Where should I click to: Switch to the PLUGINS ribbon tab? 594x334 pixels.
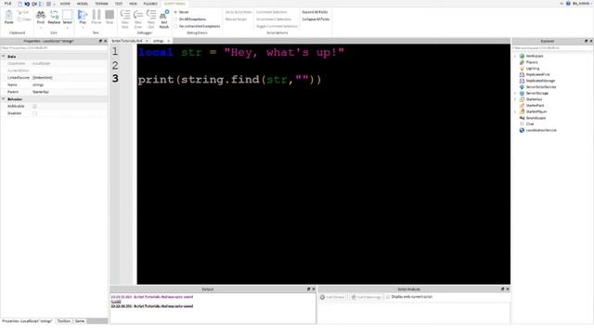click(x=150, y=4)
